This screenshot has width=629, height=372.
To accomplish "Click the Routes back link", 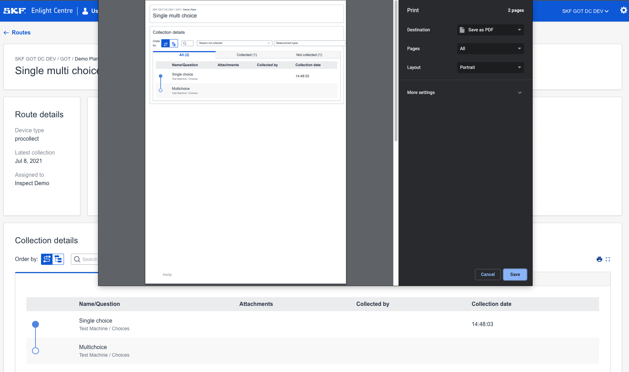I will click(21, 33).
